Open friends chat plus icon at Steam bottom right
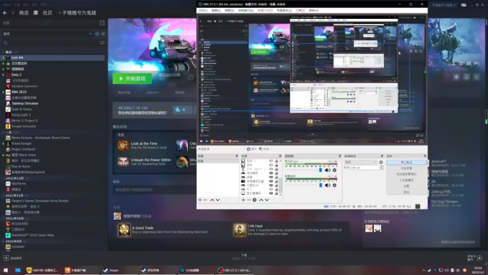488x275 pixels. click(479, 258)
